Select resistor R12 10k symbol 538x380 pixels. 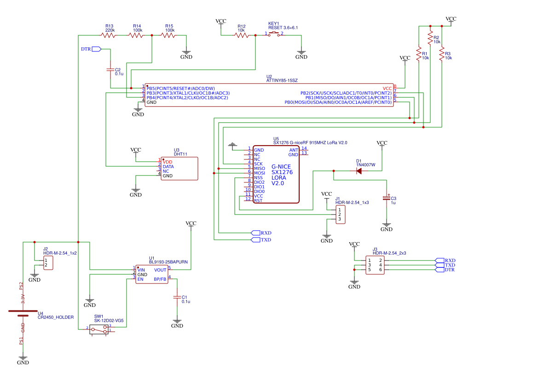point(242,35)
